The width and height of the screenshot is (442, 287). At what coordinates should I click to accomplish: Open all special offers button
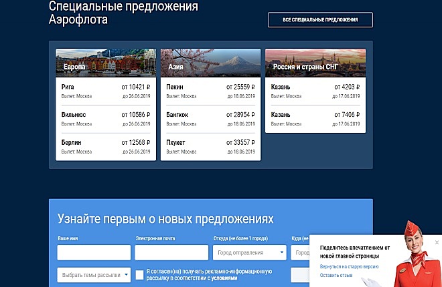coord(320,19)
